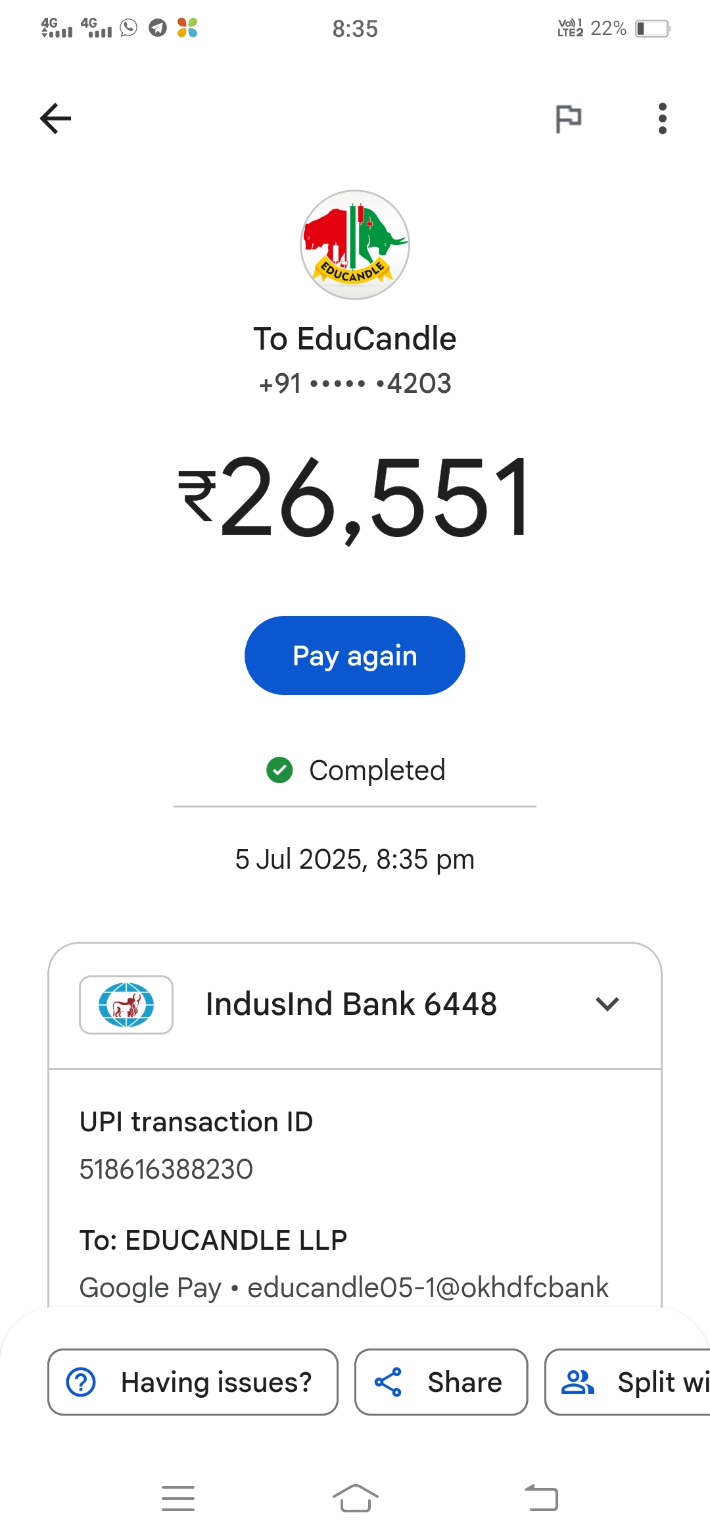
Task: Tap the To EduCandle recipient name
Action: (355, 339)
